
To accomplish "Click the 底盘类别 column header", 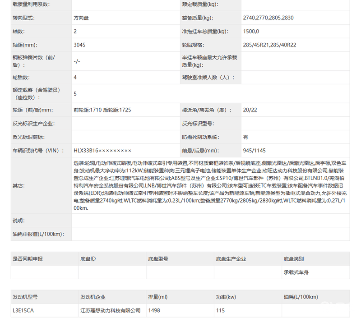I will [x=294, y=259].
